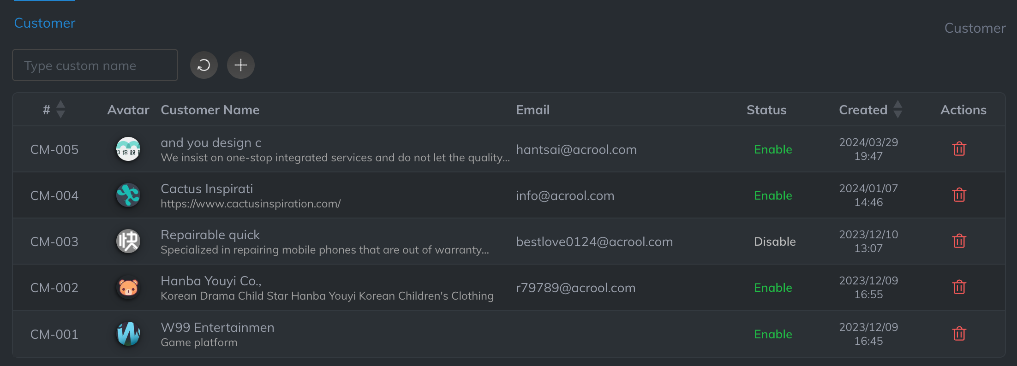This screenshot has height=366, width=1017.
Task: Delete customer CM-005 with trash icon
Action: point(959,149)
